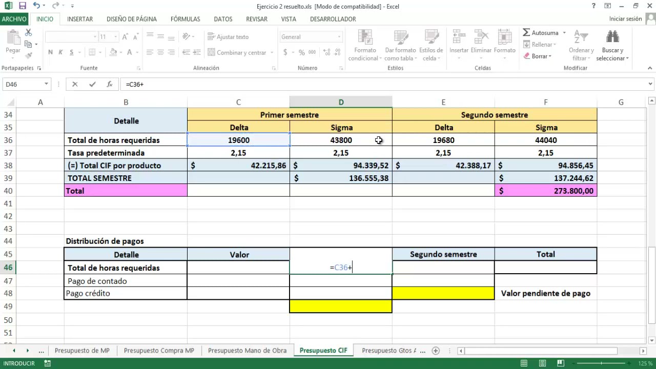Switch to DISEÑO DE PÁGINA tab
656x369 pixels.
132,19
